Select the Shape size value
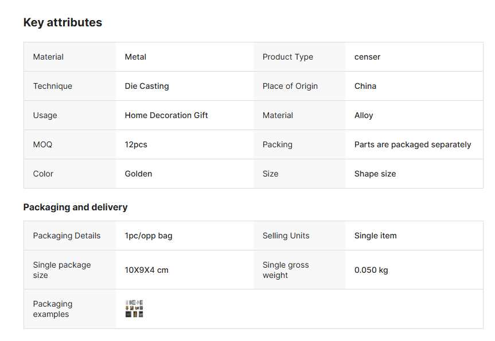The width and height of the screenshot is (495, 341). [x=375, y=174]
